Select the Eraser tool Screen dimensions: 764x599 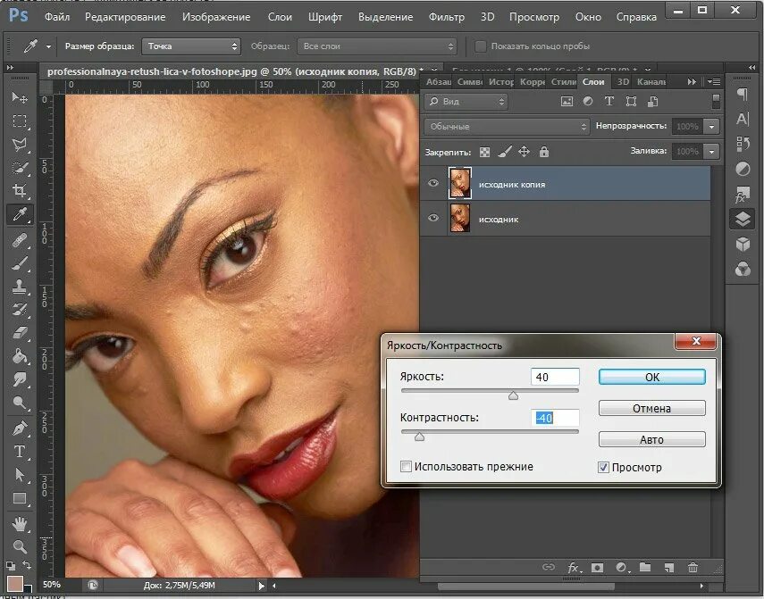20,333
